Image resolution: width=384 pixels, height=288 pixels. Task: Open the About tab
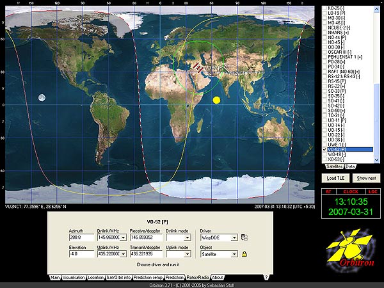click(217, 278)
